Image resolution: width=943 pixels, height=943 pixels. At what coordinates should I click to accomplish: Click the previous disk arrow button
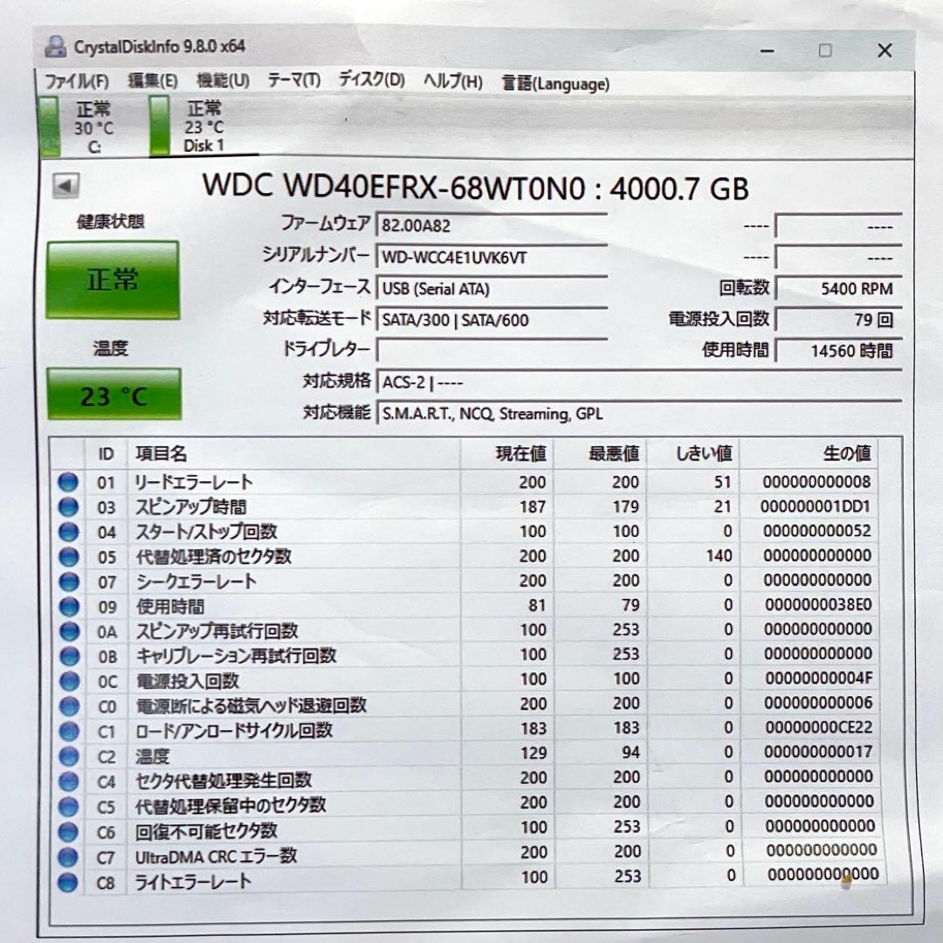[x=65, y=185]
